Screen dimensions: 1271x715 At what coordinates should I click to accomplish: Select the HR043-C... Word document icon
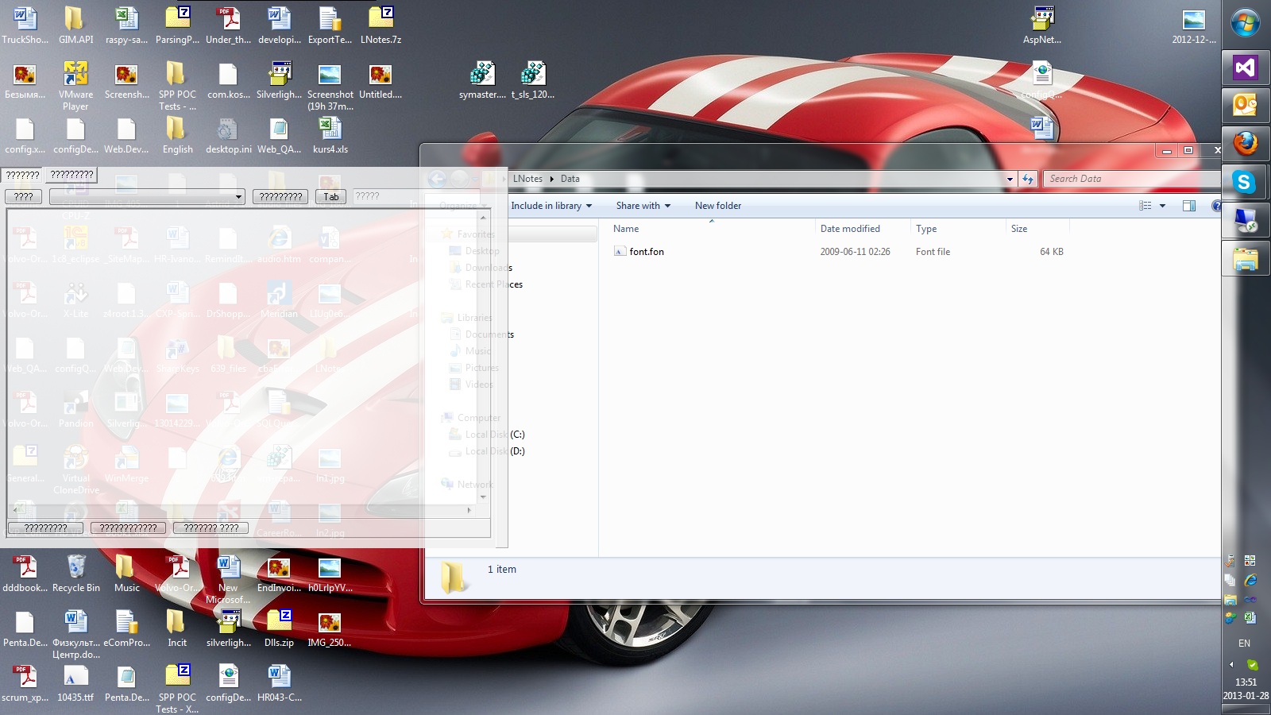pos(279,683)
